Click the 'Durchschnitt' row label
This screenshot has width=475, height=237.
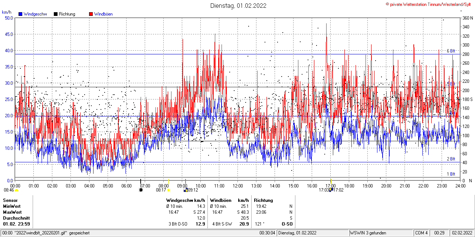[16, 218]
